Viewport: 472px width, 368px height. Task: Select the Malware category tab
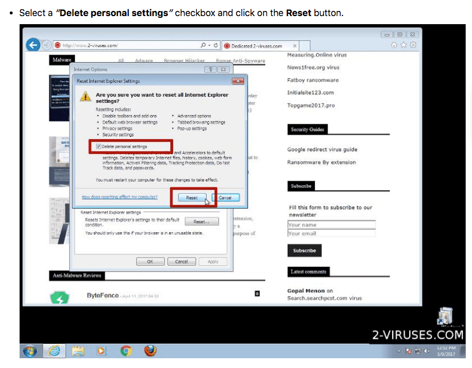click(62, 60)
